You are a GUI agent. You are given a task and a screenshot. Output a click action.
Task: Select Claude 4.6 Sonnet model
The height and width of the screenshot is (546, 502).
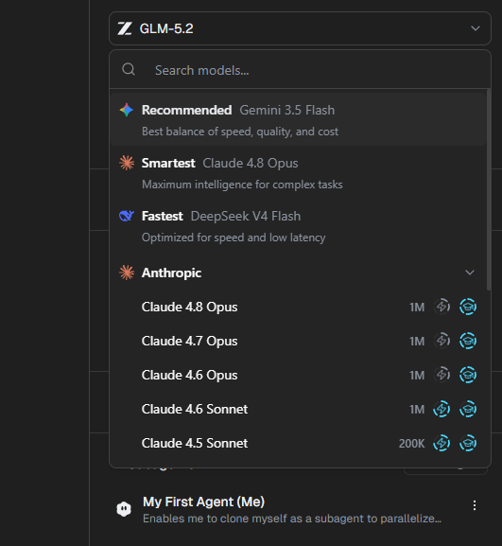pyautogui.click(x=298, y=409)
